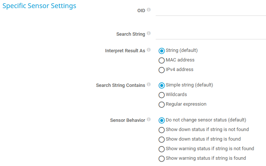The image size is (266, 166).
Task: Select the IPv4 address option
Action: (162, 70)
